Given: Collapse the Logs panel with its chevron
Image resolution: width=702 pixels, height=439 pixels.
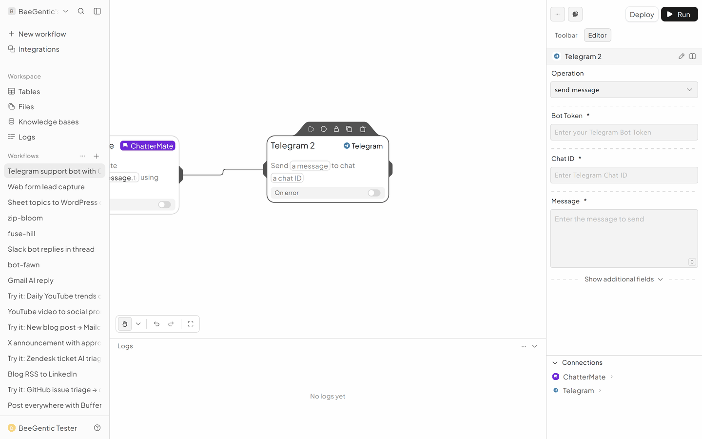Looking at the screenshot, I should [535, 346].
